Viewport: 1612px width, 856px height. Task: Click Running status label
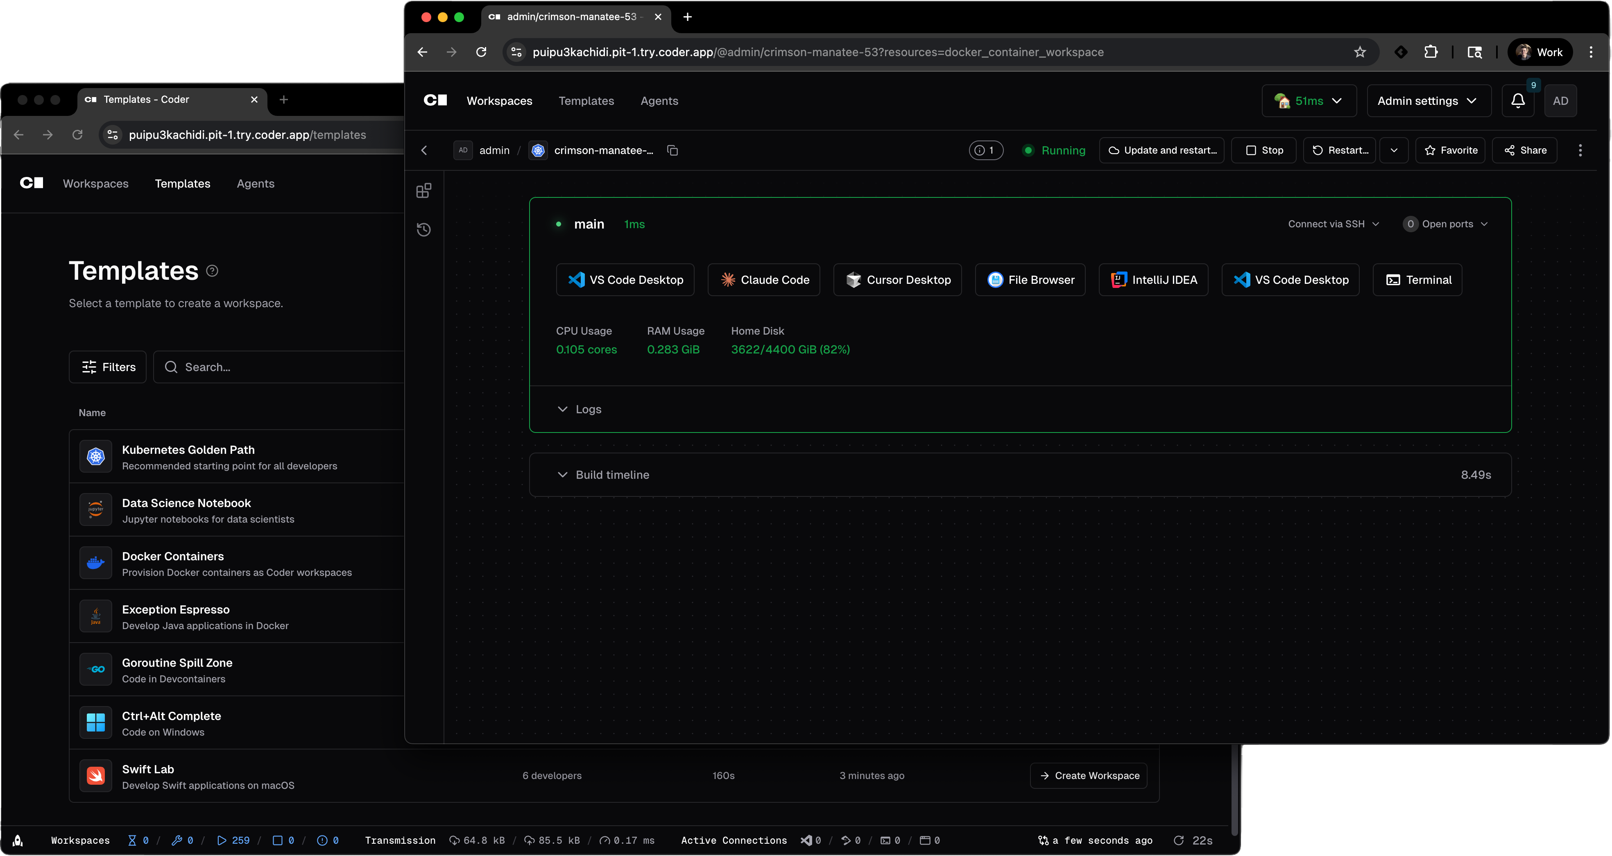[x=1063, y=150]
